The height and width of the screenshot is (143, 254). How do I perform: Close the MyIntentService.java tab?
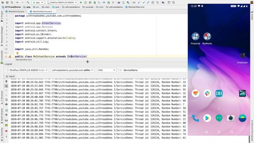54,12
